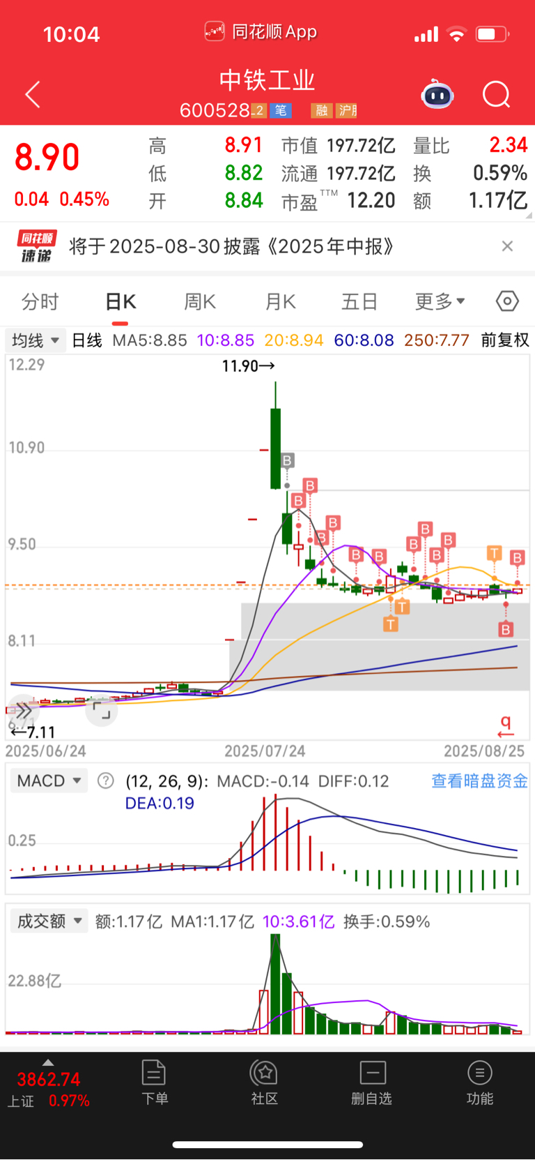Tap the MA5:8.85 value
Viewport: 535px width, 1160px height.
click(150, 340)
